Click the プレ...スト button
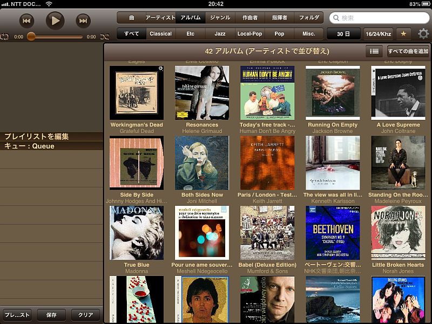432x324 pixels. [x=17, y=315]
